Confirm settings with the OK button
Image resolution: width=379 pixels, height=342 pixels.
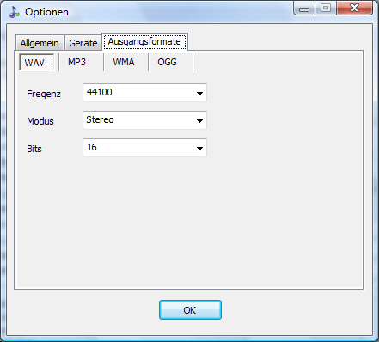[x=190, y=310]
